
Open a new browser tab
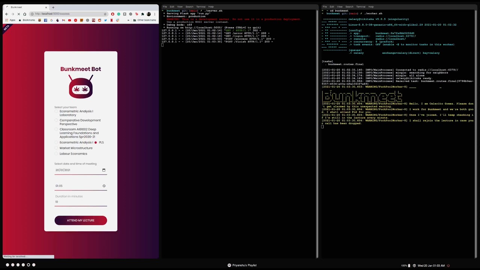tap(53, 7)
